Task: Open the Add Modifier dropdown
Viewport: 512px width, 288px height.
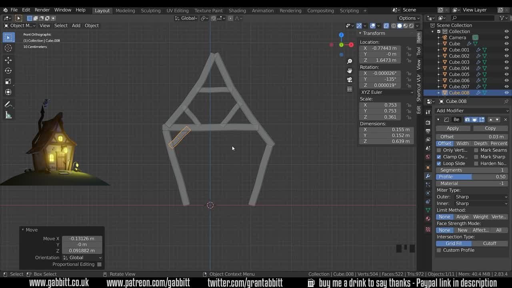Action: coord(472,111)
